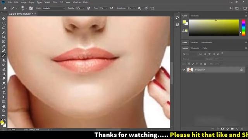Select the Path Selection tool
The height and width of the screenshot is (139, 248).
pos(3,97)
